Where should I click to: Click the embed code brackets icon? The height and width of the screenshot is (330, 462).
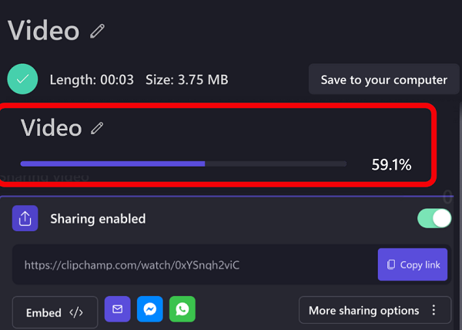click(75, 312)
